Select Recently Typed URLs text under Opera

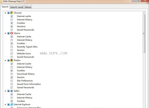tap(27, 47)
